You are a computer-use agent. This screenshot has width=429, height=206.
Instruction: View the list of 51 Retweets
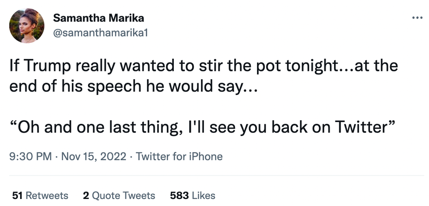pos(40,195)
